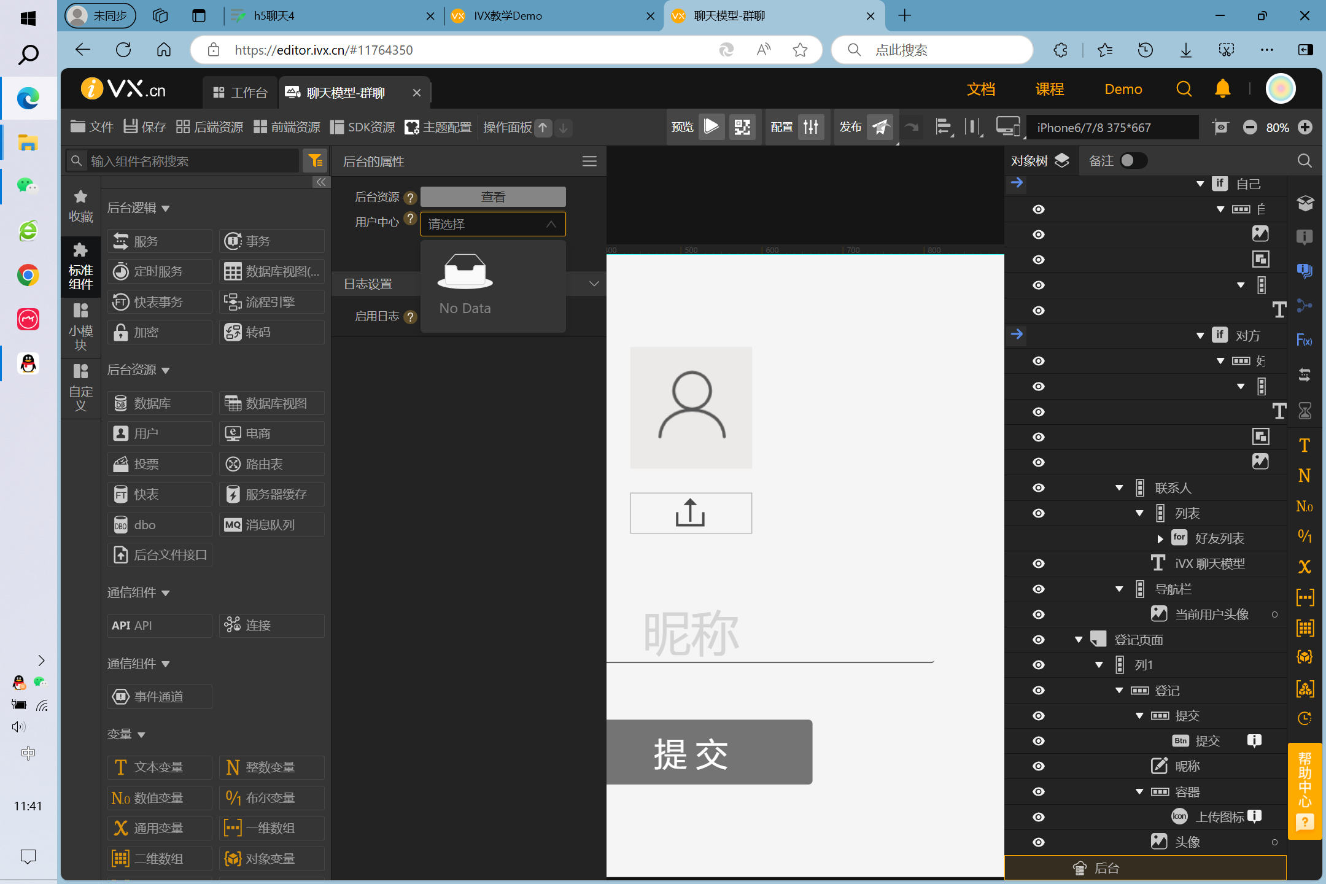Viewport: 1326px width, 884px height.
Task: Open the 后端资源 menu
Action: pos(209,127)
